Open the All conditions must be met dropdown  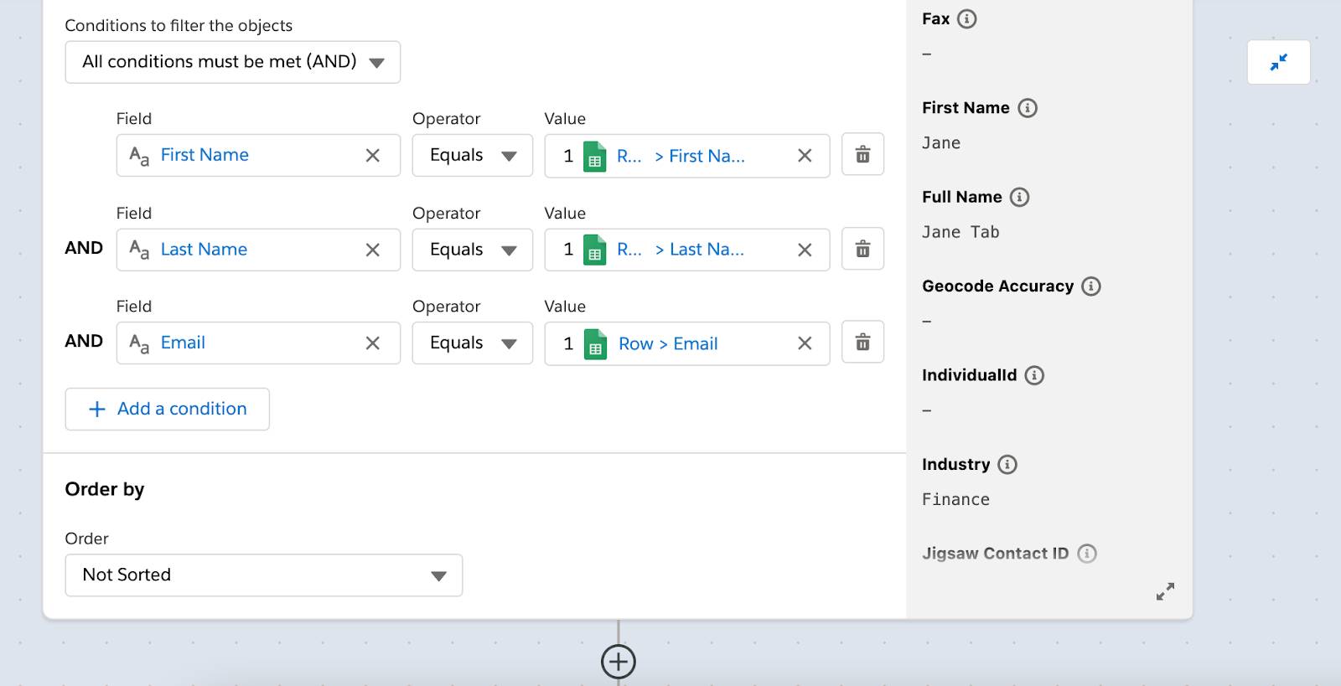232,62
